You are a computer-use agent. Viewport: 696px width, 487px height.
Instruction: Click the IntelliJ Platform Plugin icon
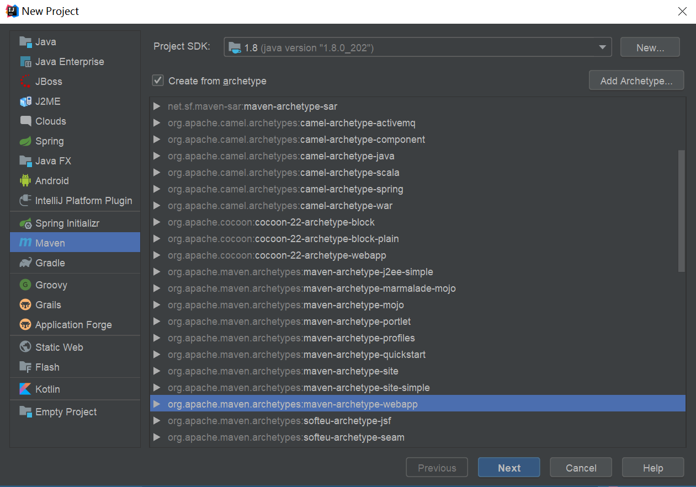pos(25,201)
